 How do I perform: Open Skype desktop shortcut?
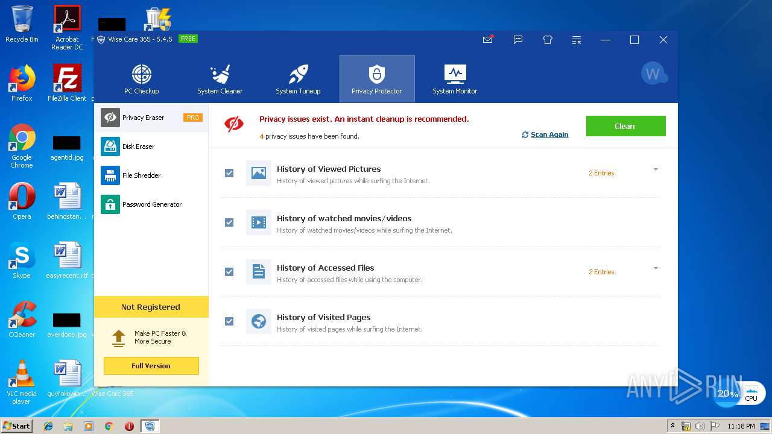pyautogui.click(x=22, y=260)
